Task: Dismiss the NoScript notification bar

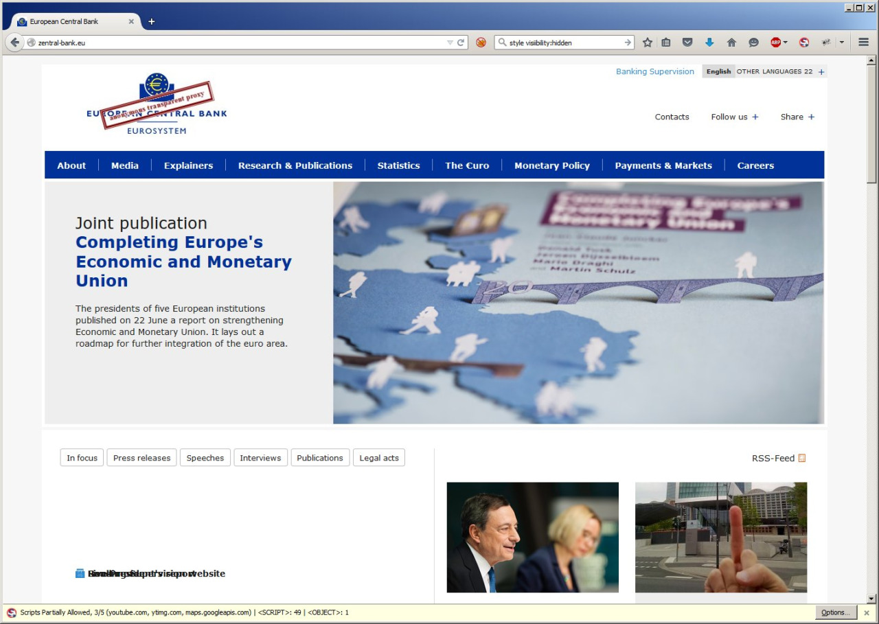Action: [x=867, y=612]
